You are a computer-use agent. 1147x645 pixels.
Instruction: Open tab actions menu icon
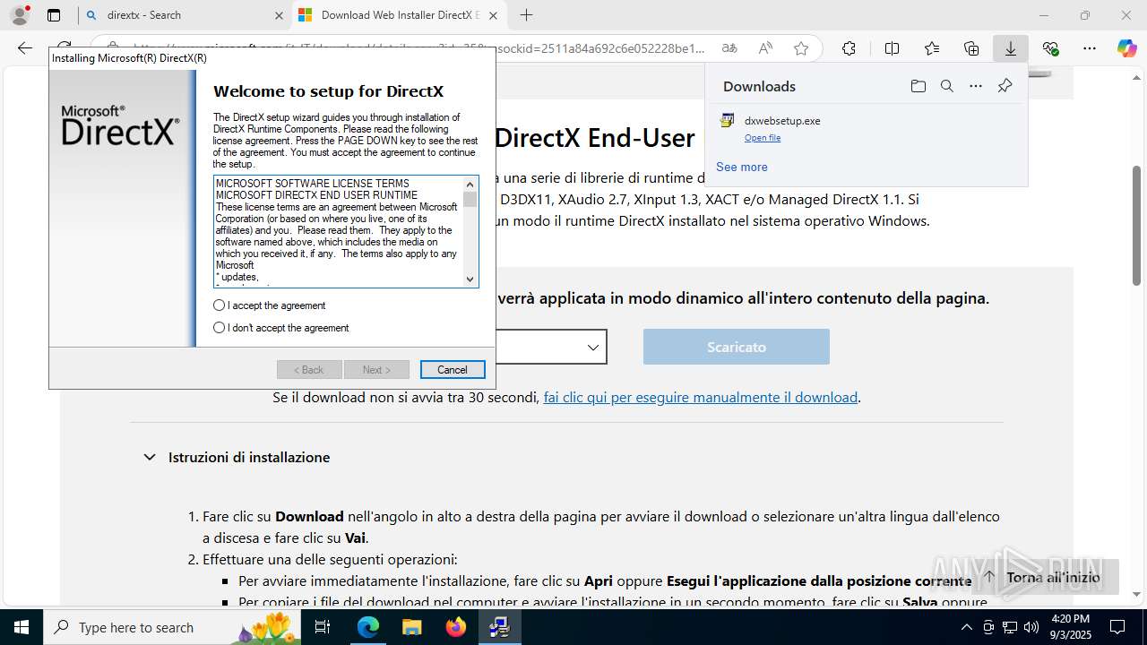point(54,15)
